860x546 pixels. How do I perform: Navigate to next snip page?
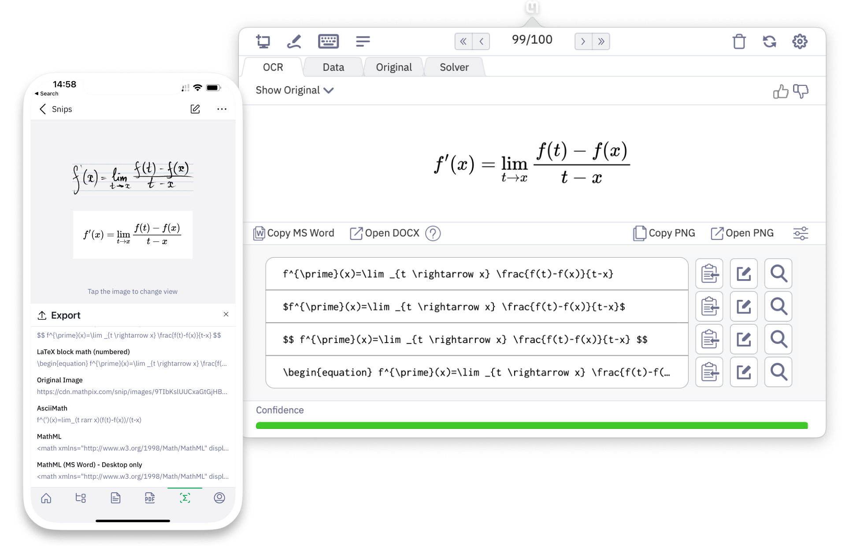pos(582,41)
